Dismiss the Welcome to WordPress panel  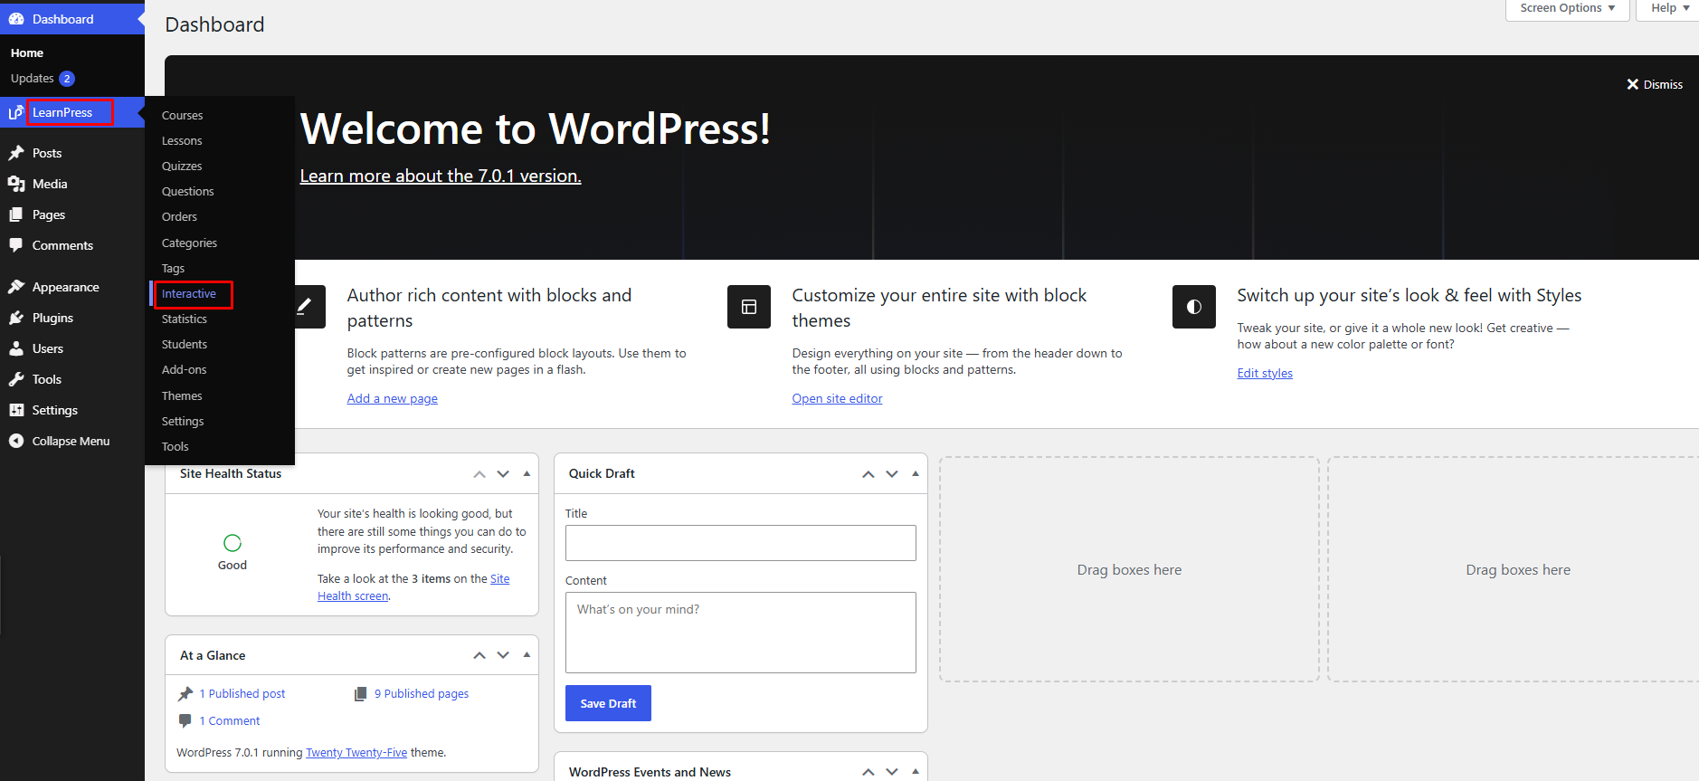pos(1655,84)
